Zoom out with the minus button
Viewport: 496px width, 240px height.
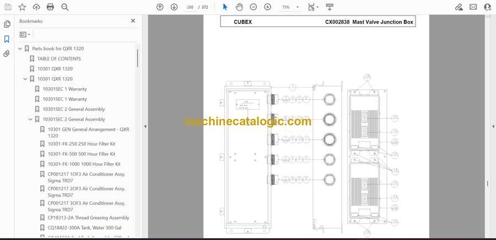tap(254, 7)
